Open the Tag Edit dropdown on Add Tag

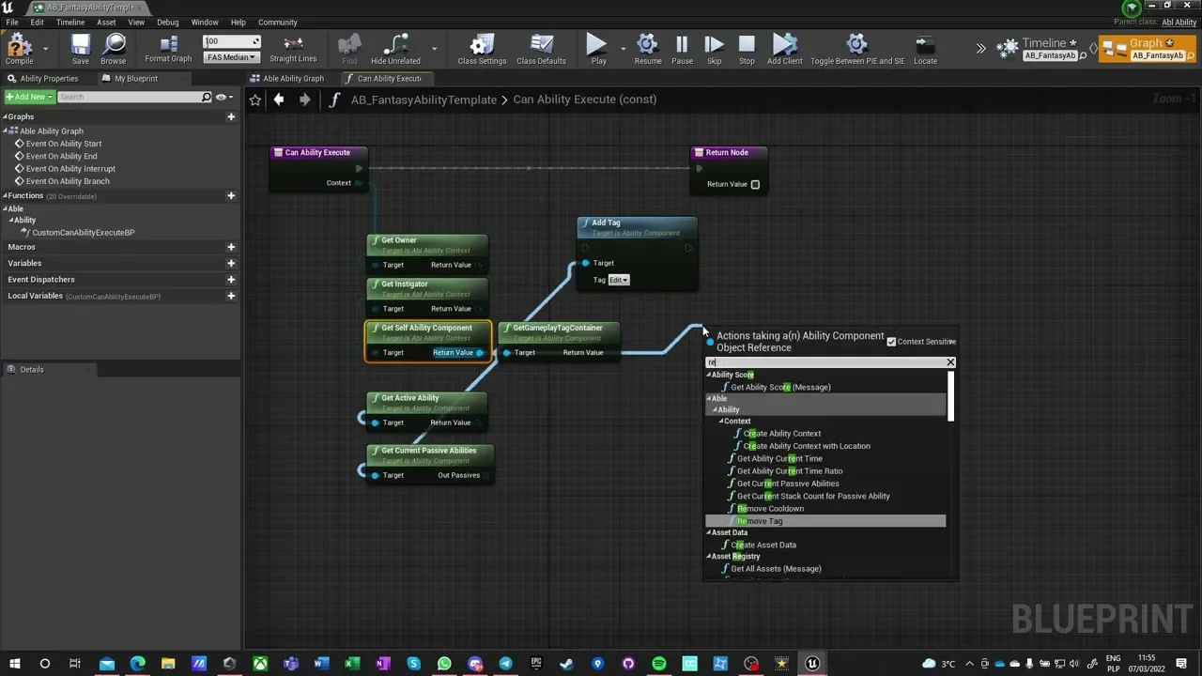pyautogui.click(x=618, y=280)
